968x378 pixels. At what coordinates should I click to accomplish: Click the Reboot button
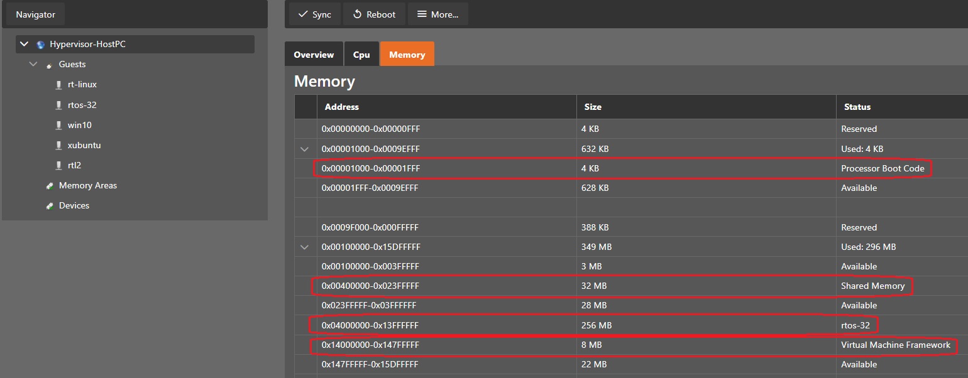pyautogui.click(x=374, y=14)
